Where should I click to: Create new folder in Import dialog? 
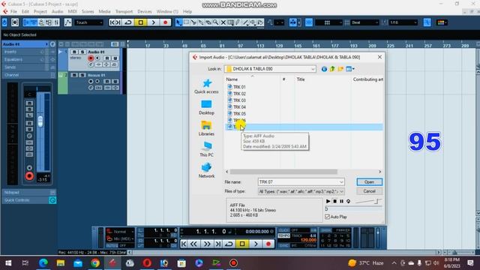click(x=340, y=69)
